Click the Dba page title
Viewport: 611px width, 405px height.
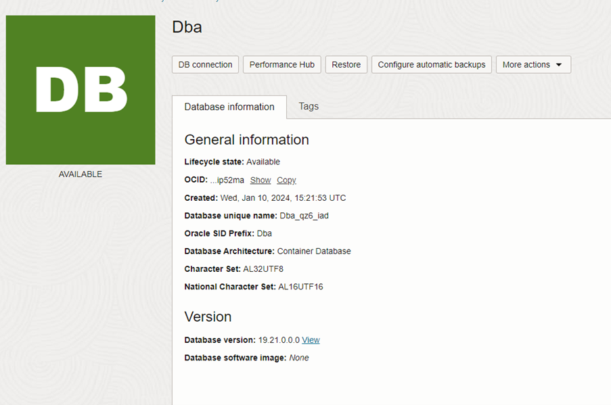(x=187, y=27)
